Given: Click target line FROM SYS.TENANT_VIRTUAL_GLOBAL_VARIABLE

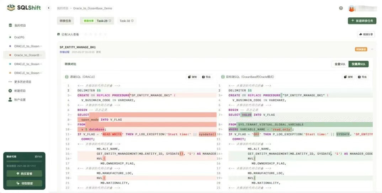Looking at the screenshot, I should coord(266,125).
